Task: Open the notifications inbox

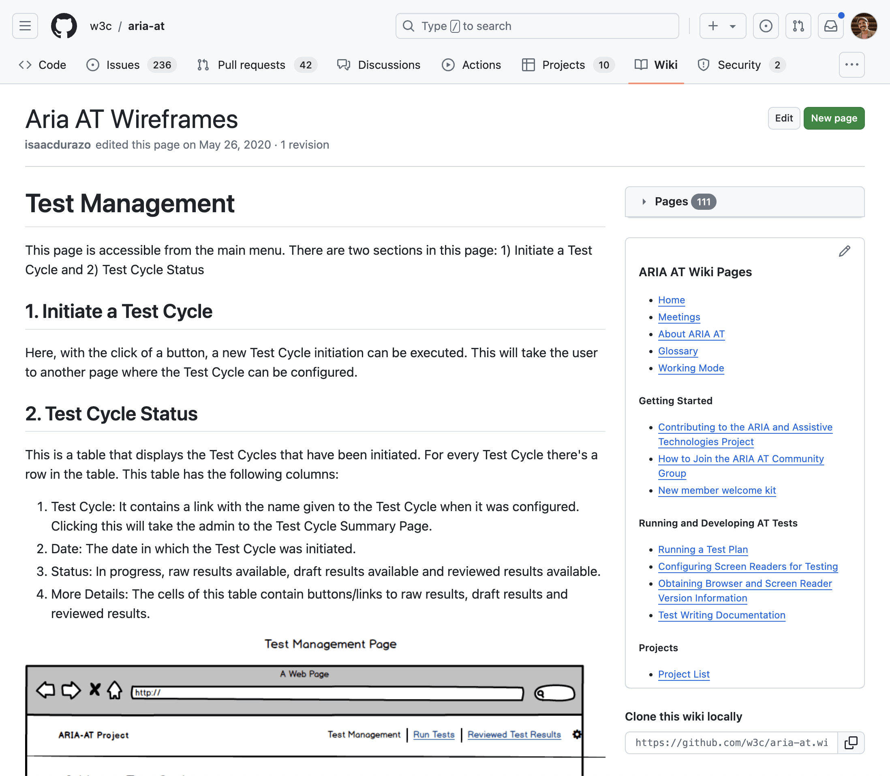Action: tap(830, 26)
